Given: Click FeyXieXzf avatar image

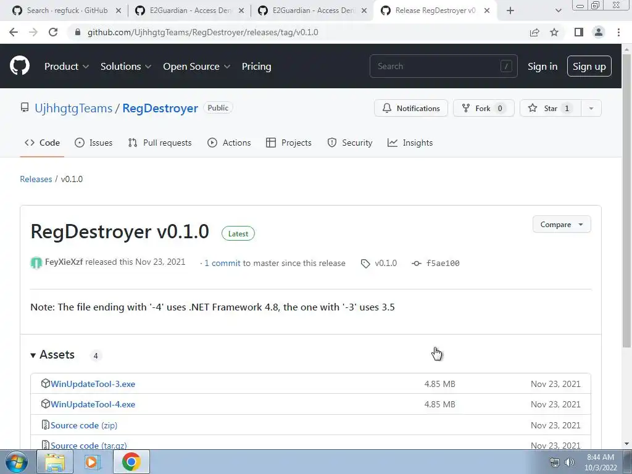Looking at the screenshot, I should click(x=36, y=263).
